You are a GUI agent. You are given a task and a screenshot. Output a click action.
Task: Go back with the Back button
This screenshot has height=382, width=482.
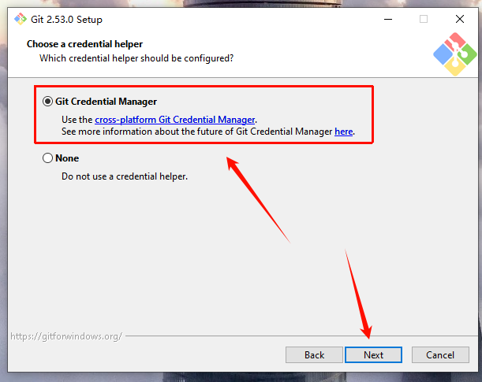pyautogui.click(x=314, y=354)
